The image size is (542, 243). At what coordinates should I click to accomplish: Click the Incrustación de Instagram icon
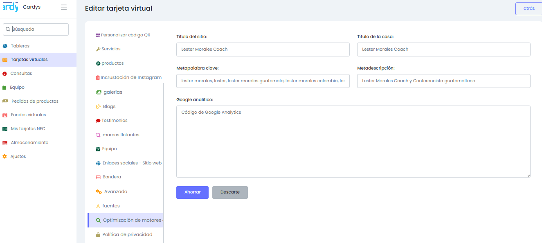(98, 78)
